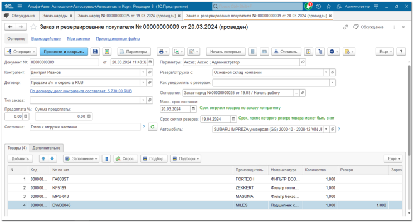The height and width of the screenshot is (223, 414).
Task: Open create-based-on dropdown icon
Action: point(178,52)
